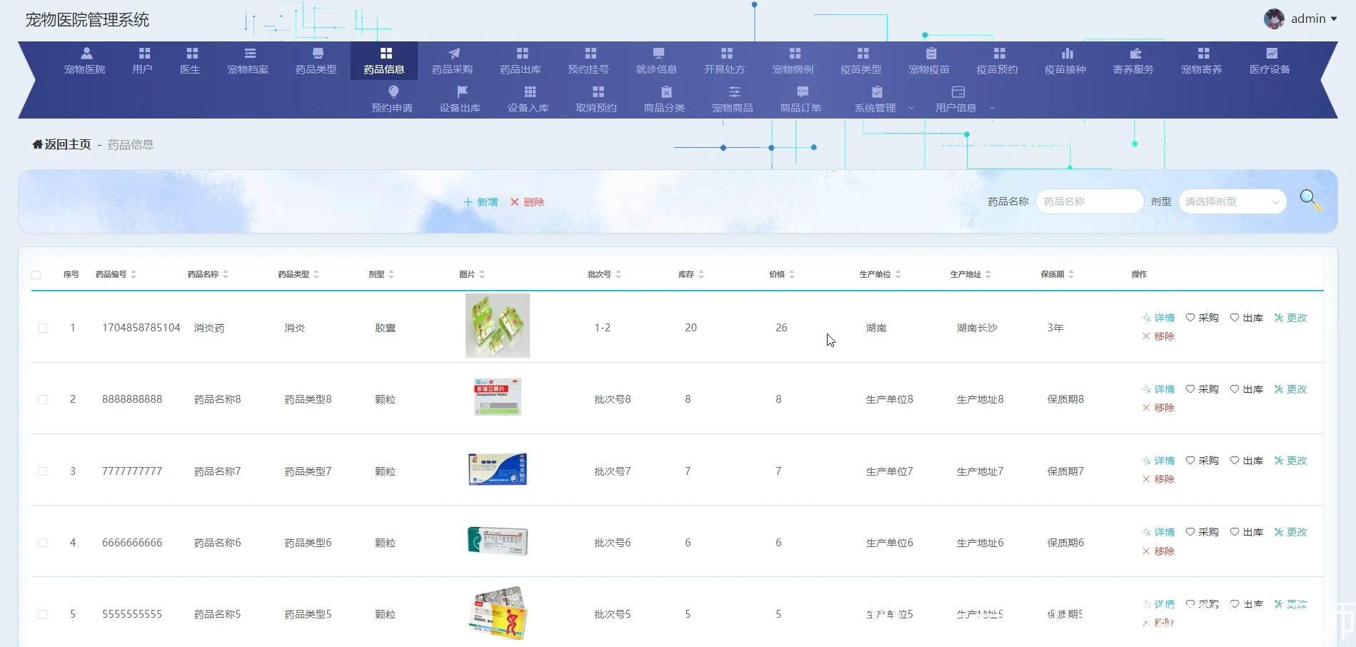Go to 疫苗预约 menu item

pos(998,61)
